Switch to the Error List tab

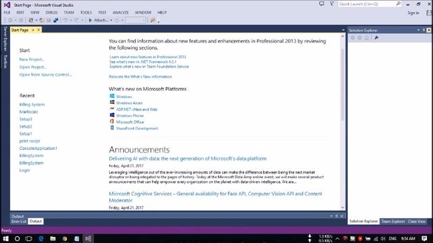tap(19, 221)
